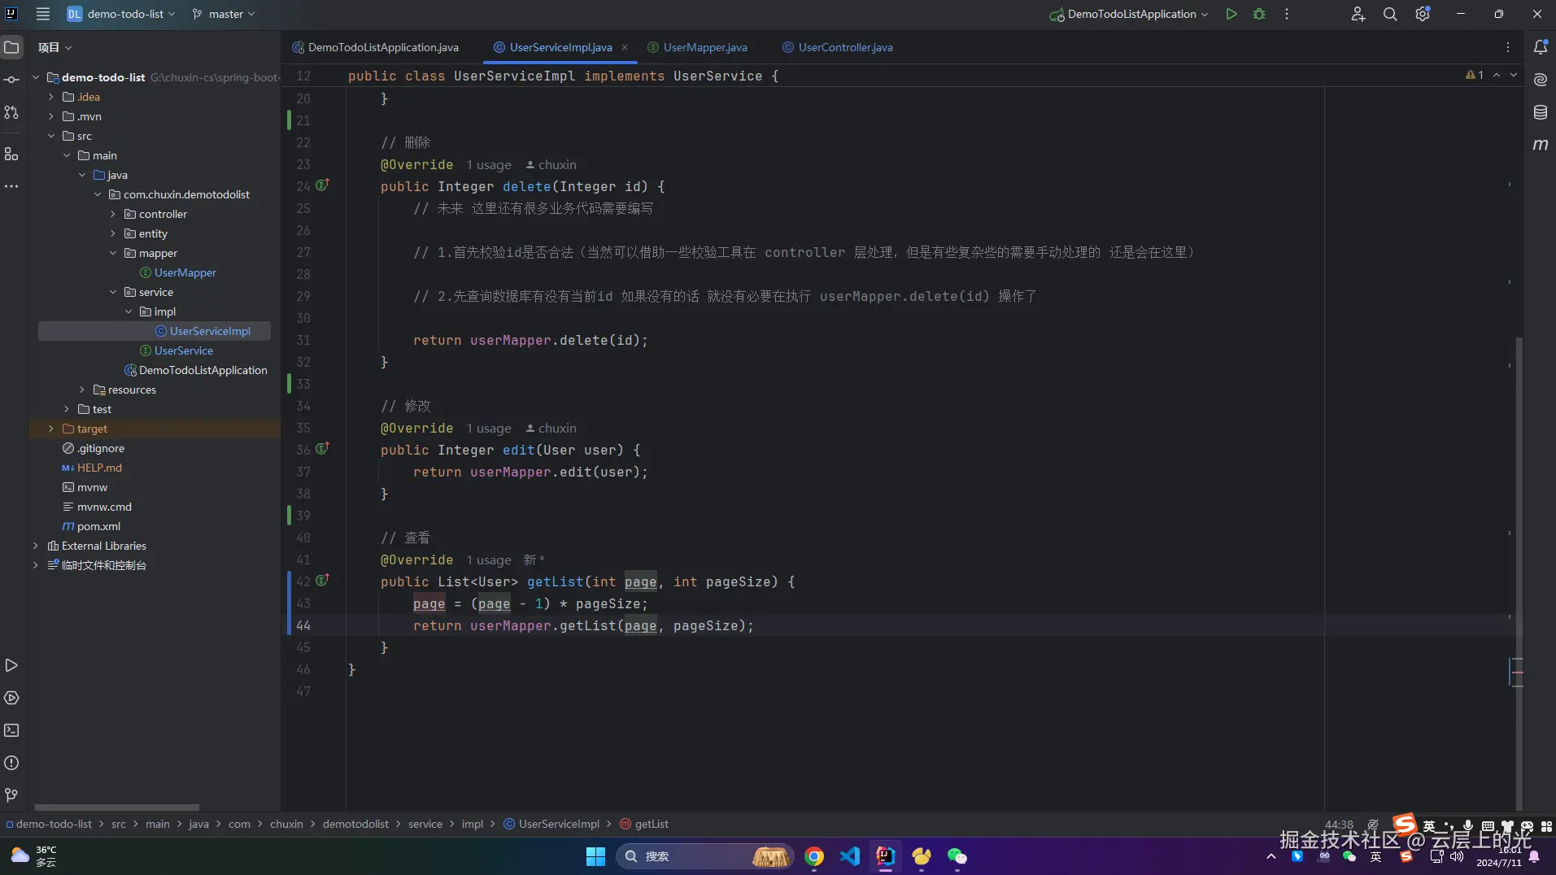Click '1 usage' hint above getList method
Screen dimensions: 1556x875
pyautogui.click(x=489, y=559)
